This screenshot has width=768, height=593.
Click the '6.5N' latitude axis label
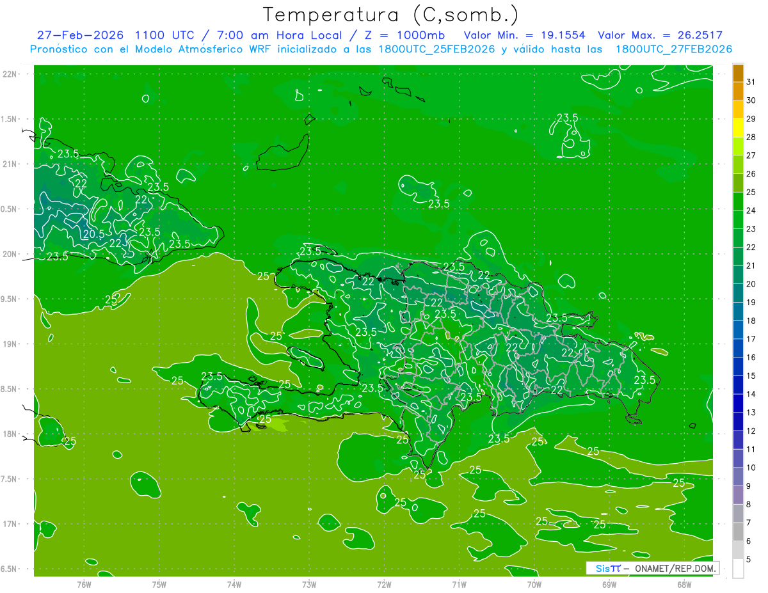tap(10, 569)
